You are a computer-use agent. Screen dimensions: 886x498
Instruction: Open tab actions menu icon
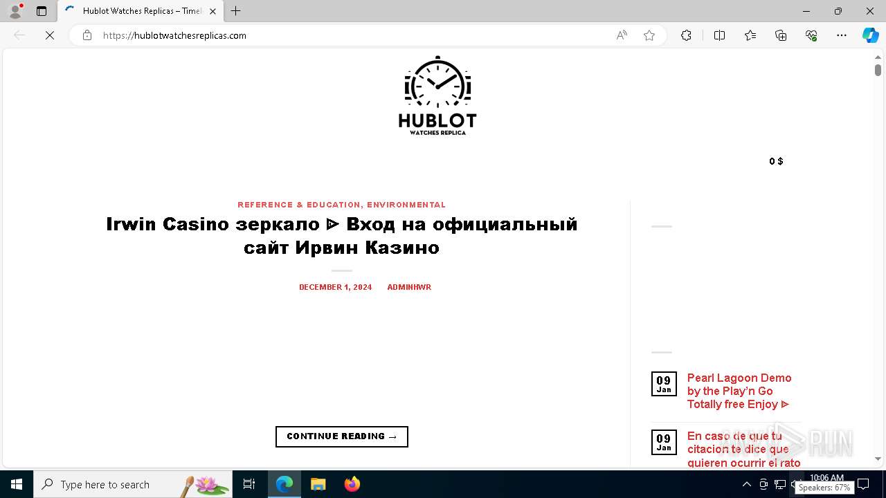[42, 11]
